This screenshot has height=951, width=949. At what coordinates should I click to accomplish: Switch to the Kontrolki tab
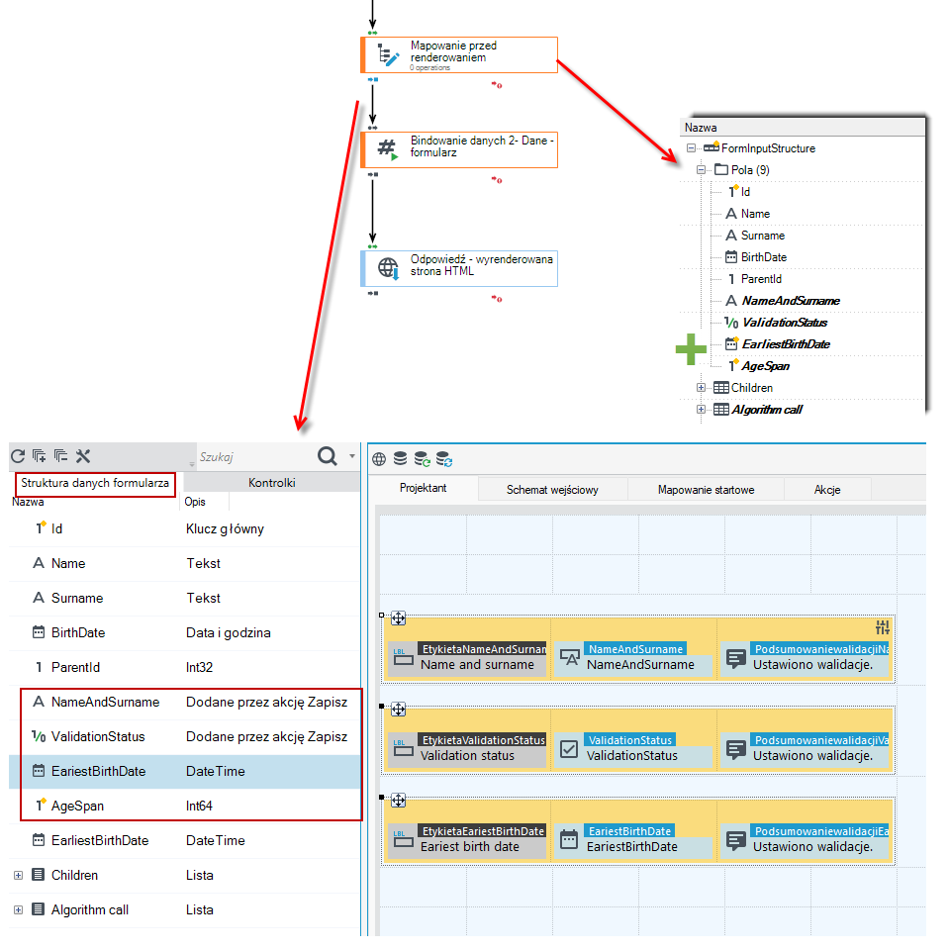[272, 483]
